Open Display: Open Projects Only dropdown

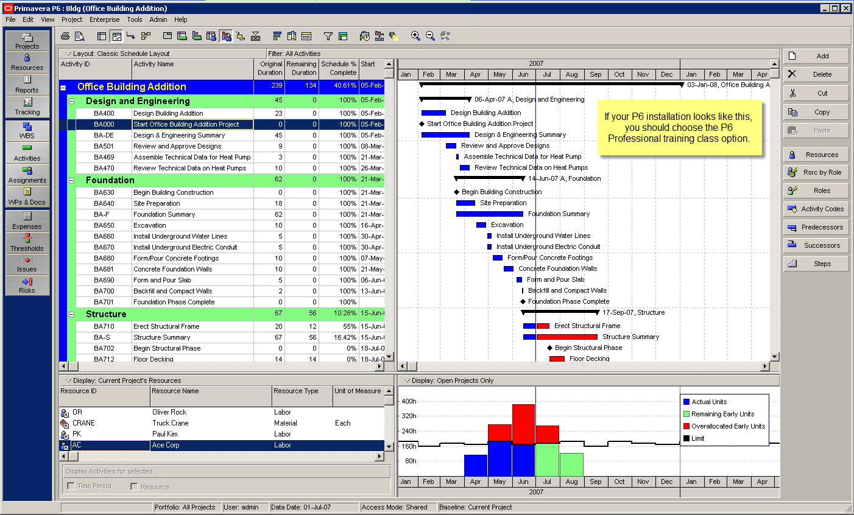408,380
